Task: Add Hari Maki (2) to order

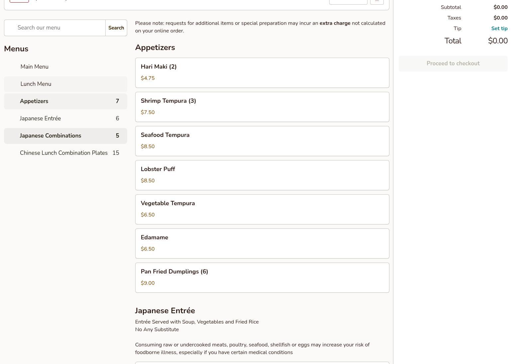Action: point(262,73)
